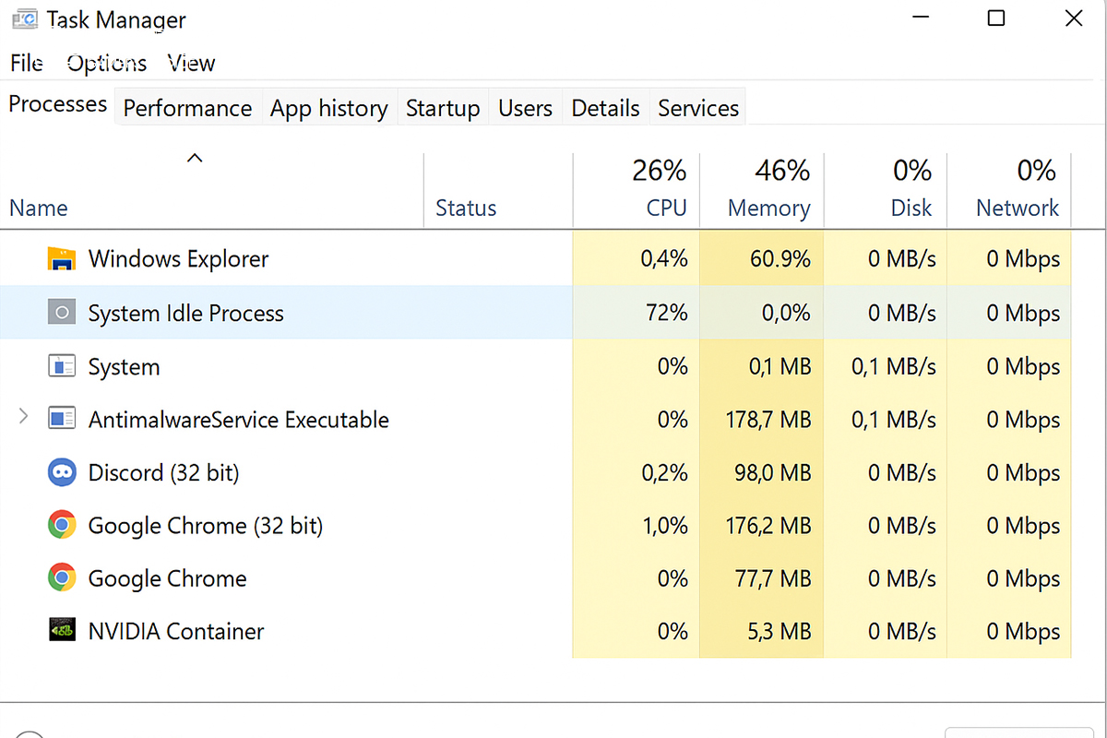Maximize the Task Manager window
The image size is (1107, 738).
(x=996, y=18)
